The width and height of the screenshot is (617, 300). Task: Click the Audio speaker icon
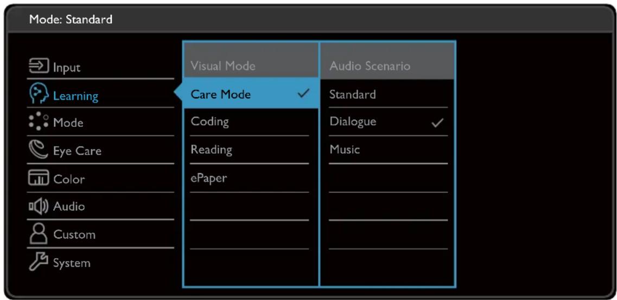[x=39, y=206]
